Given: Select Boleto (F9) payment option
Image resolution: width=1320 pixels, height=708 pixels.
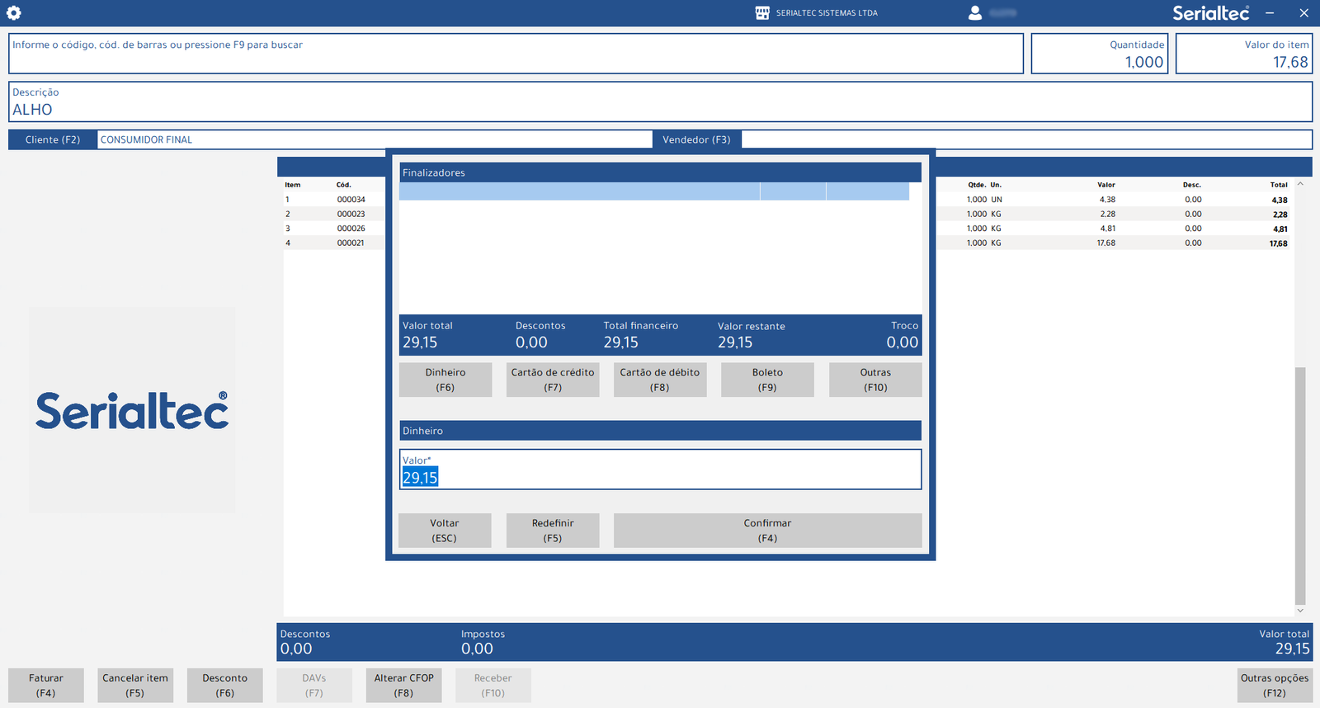Looking at the screenshot, I should click(x=767, y=380).
